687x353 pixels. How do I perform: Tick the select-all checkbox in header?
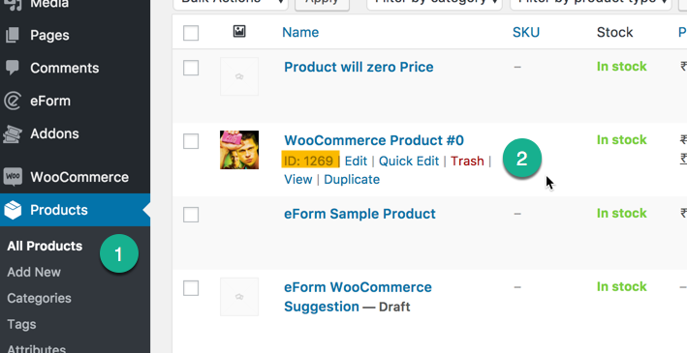pos(191,33)
